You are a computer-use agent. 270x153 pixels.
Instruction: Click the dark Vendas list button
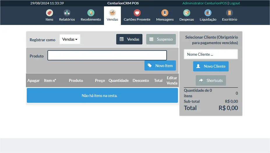click(129, 39)
